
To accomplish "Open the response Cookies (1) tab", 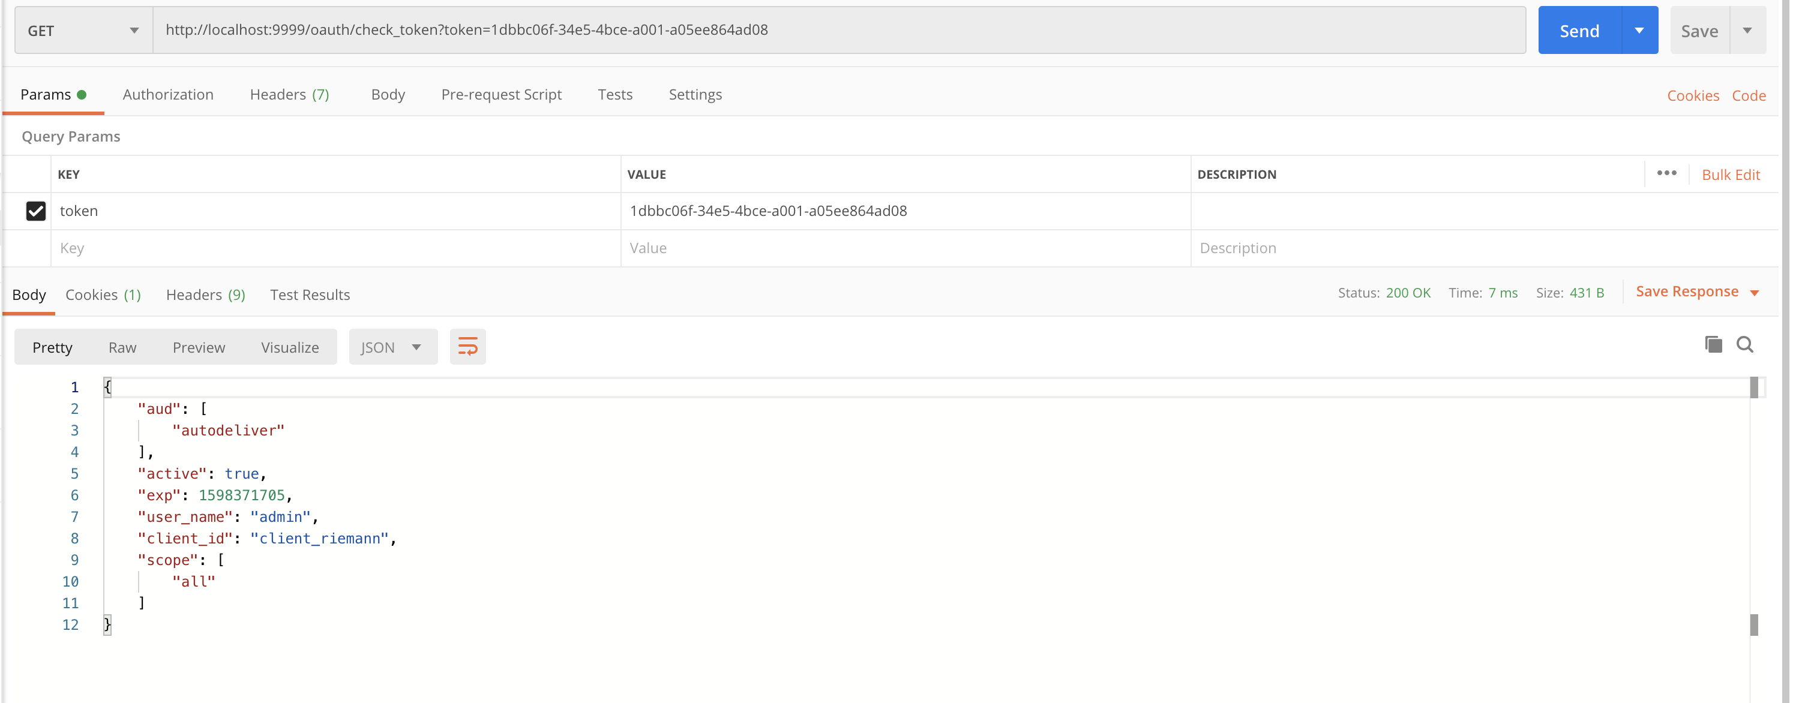I will pyautogui.click(x=103, y=295).
